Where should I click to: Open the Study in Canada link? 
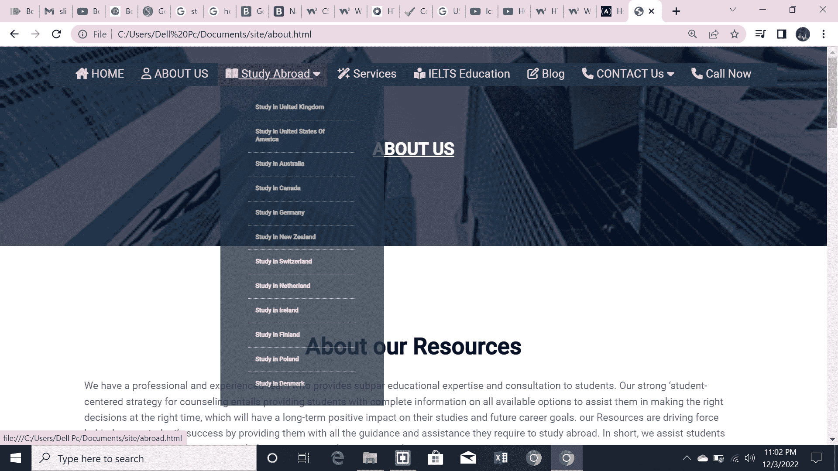(278, 188)
